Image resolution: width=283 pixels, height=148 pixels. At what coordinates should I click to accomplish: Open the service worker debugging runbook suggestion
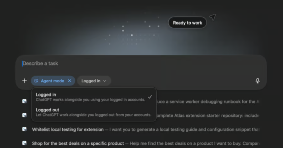click(x=208, y=102)
